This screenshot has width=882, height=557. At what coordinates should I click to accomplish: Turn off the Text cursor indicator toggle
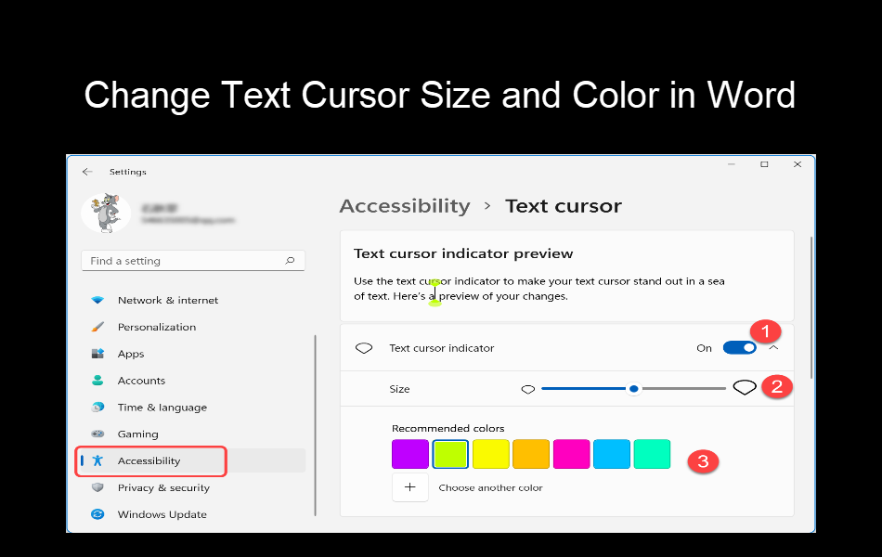click(739, 348)
